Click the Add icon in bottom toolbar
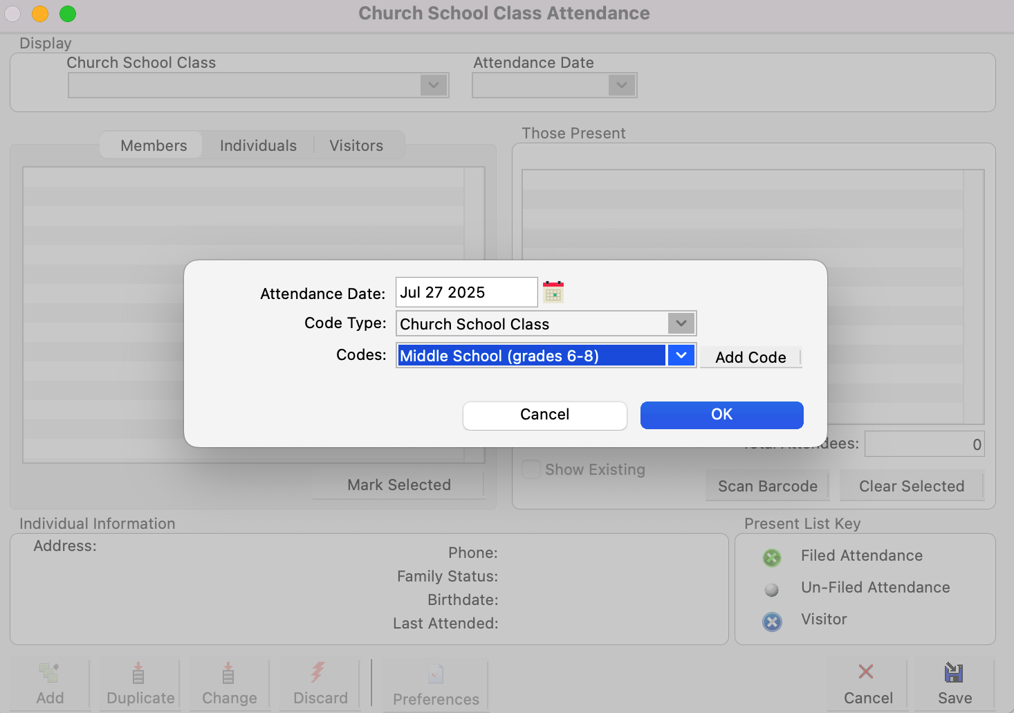1014x713 pixels. (x=49, y=672)
